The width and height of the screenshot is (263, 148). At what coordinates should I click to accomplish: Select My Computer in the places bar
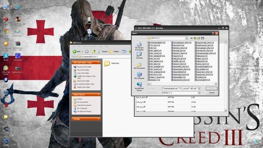click(x=139, y=76)
